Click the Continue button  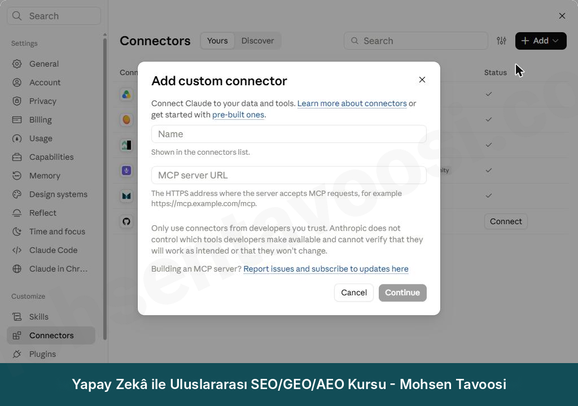tap(402, 293)
